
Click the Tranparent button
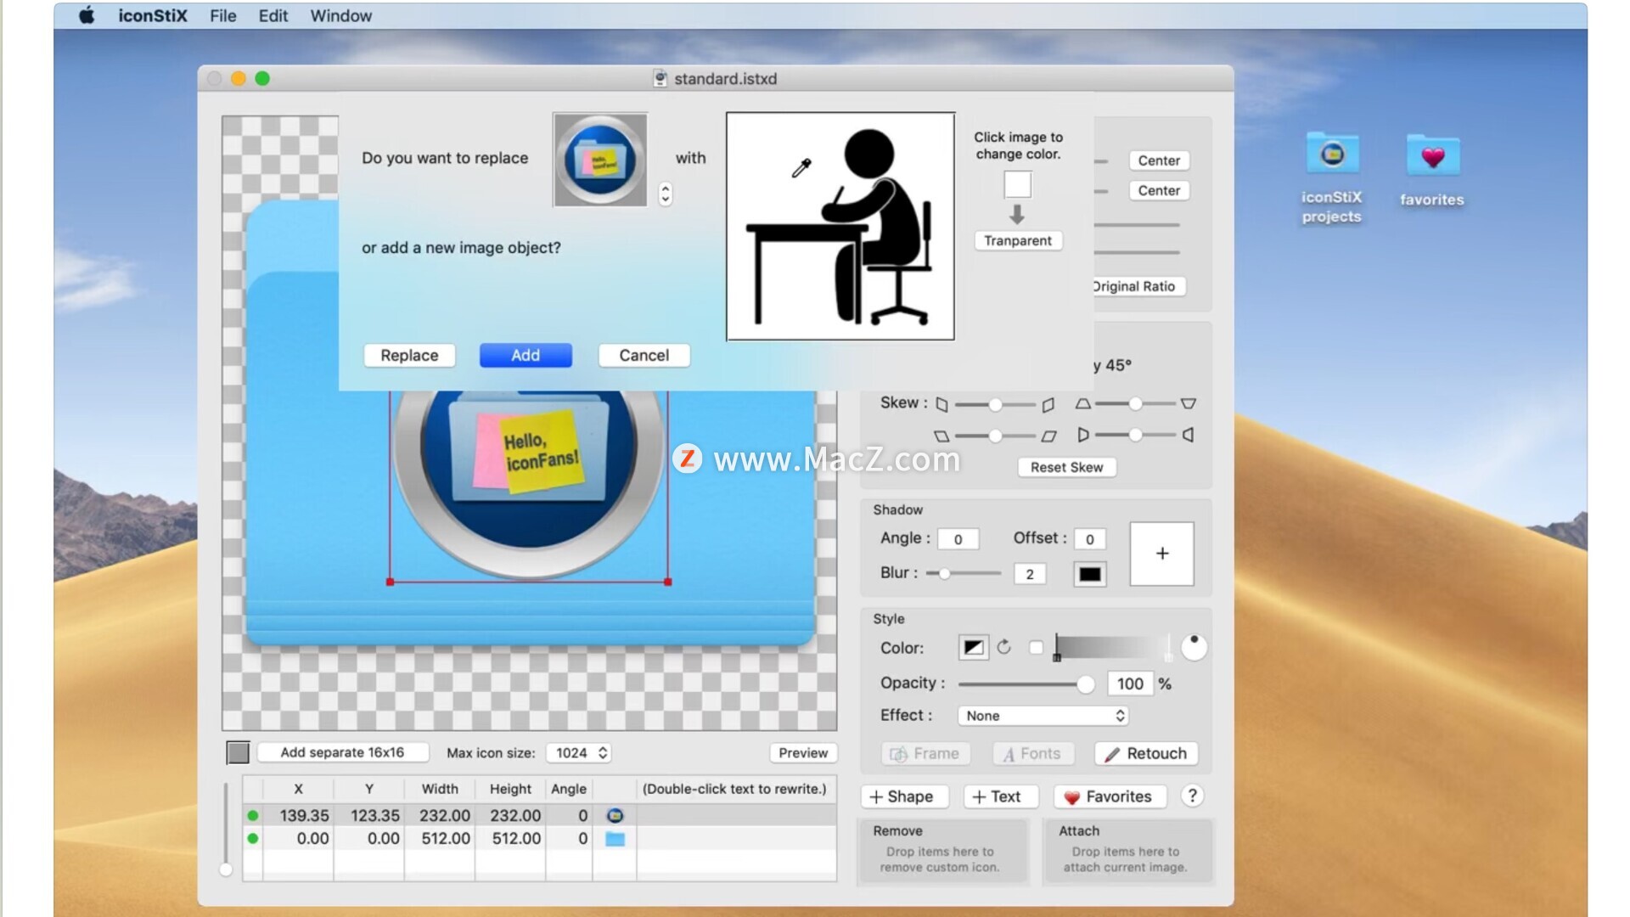(1018, 240)
